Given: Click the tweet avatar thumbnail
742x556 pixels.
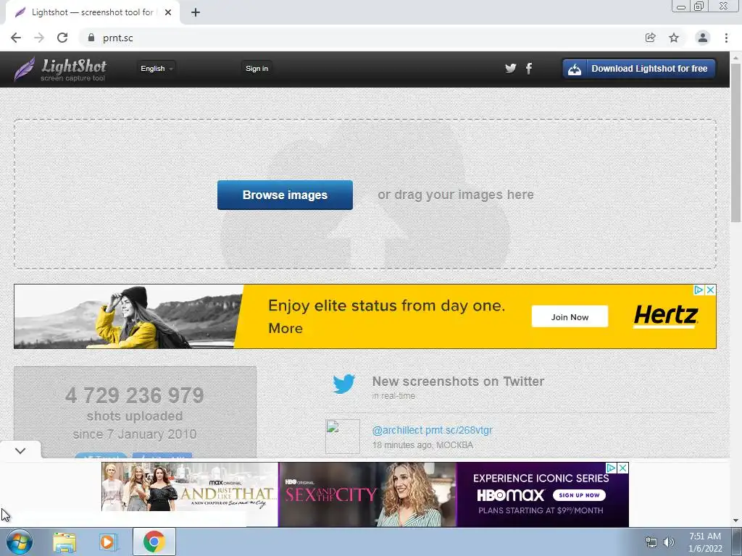Looking at the screenshot, I should pos(343,437).
